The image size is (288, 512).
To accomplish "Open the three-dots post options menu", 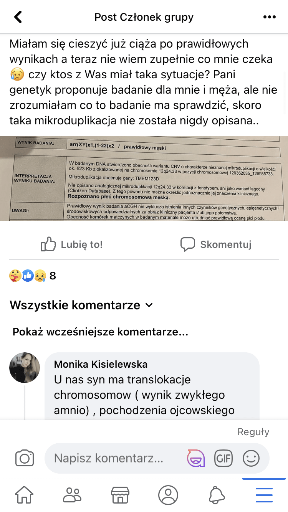I will (270, 17).
